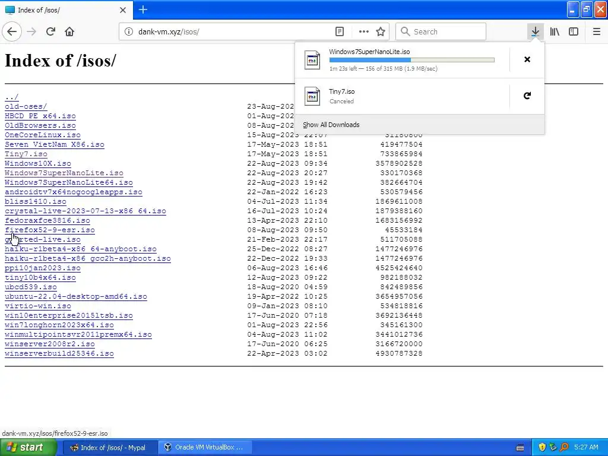Download crystal-live-2023-07-13-x86_64.iso
Screen dimensions: 608x456
[85, 211]
